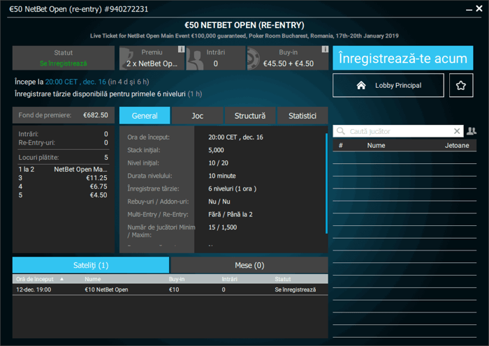
Task: Click the Statut column header in satellites
Action: 282,279
